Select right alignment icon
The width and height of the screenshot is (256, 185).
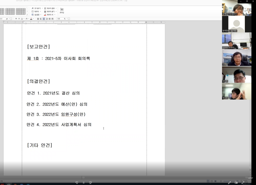(x=47, y=19)
